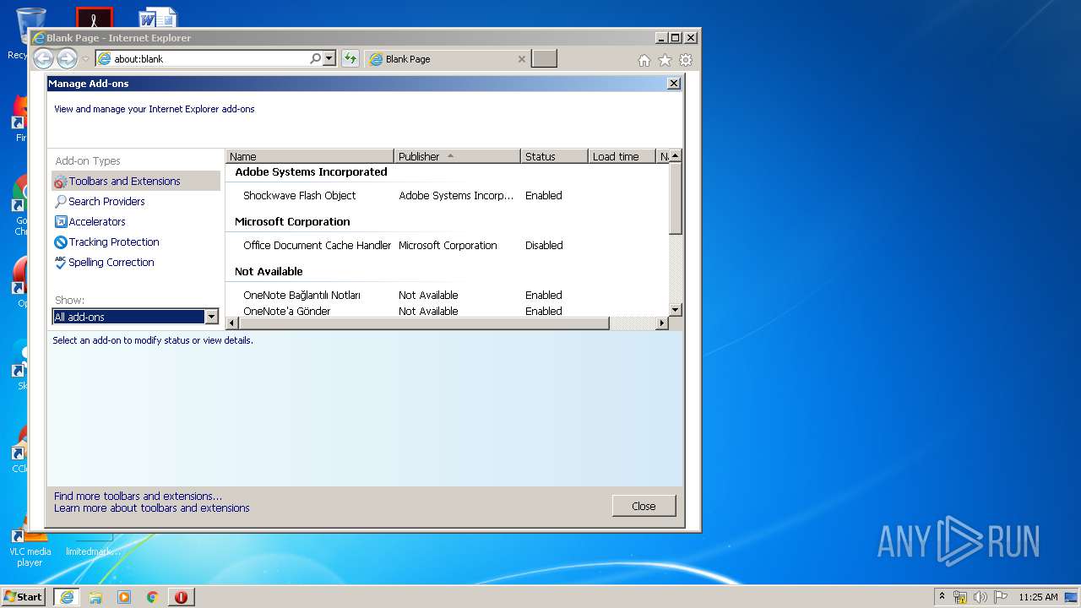Image resolution: width=1081 pixels, height=608 pixels.
Task: Open Learn more about toolbars and extensions
Action: pos(152,508)
